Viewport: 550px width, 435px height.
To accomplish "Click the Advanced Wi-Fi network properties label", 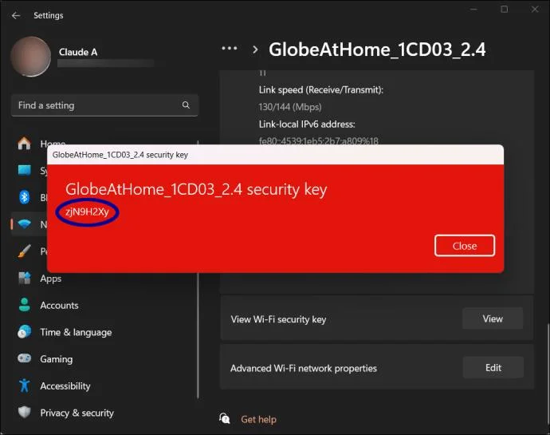I will (304, 368).
